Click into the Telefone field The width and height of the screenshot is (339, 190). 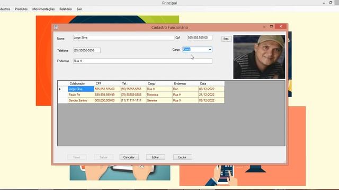click(86, 51)
